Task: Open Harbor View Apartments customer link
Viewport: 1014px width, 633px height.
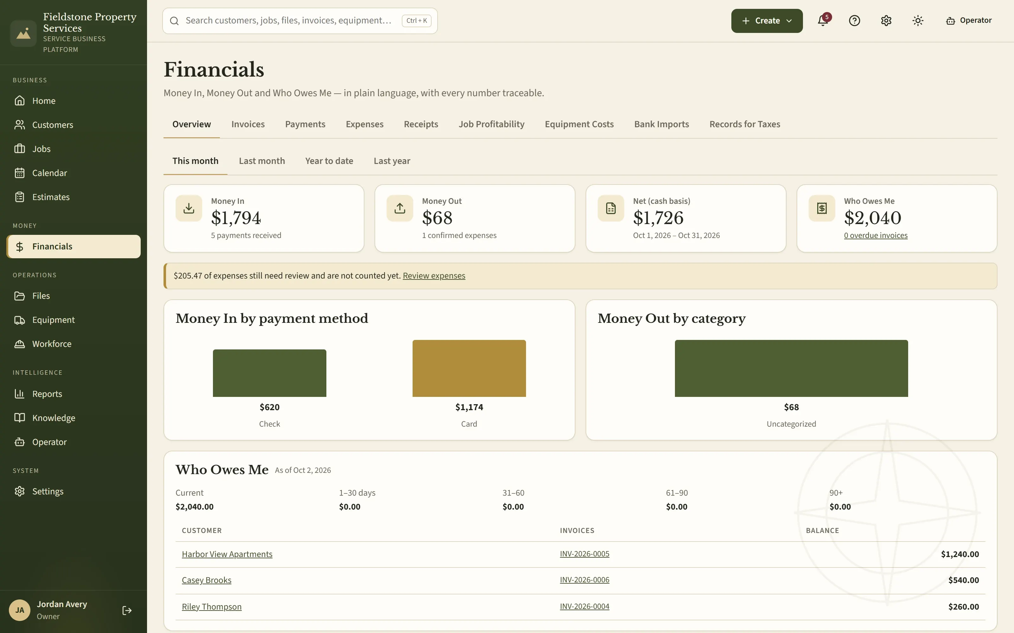Action: 227,554
